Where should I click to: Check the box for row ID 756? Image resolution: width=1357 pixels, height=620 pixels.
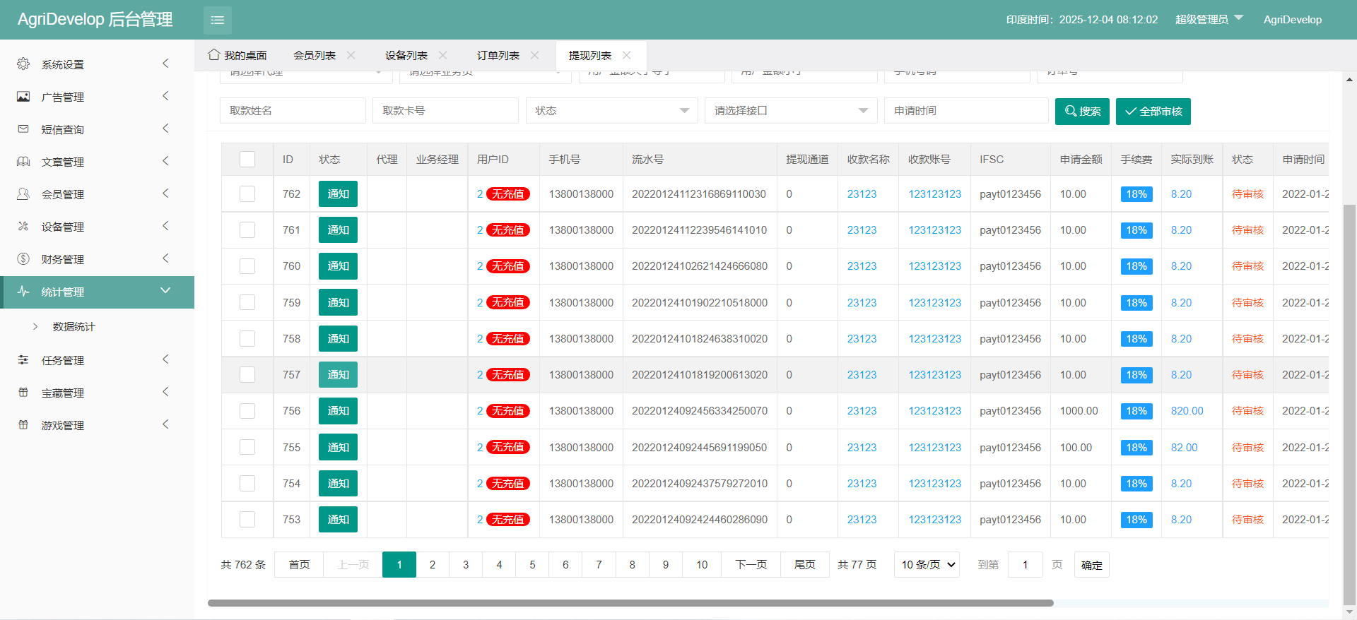[x=247, y=411]
